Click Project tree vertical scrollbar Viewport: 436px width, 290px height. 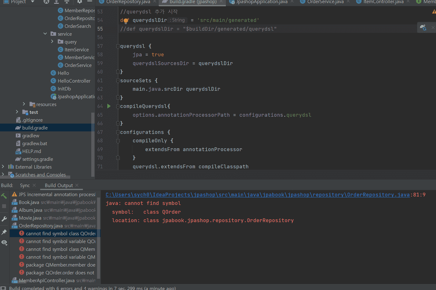point(93,144)
